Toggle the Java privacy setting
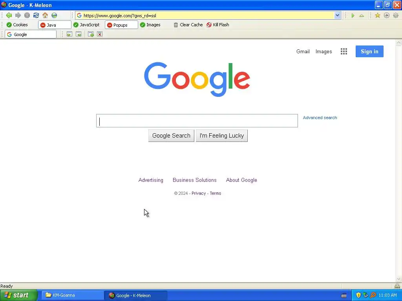This screenshot has width=402, height=301. pyautogui.click(x=55, y=25)
